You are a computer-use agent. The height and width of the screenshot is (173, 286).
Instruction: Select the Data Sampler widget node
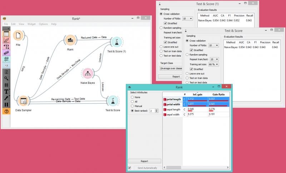point(24,102)
